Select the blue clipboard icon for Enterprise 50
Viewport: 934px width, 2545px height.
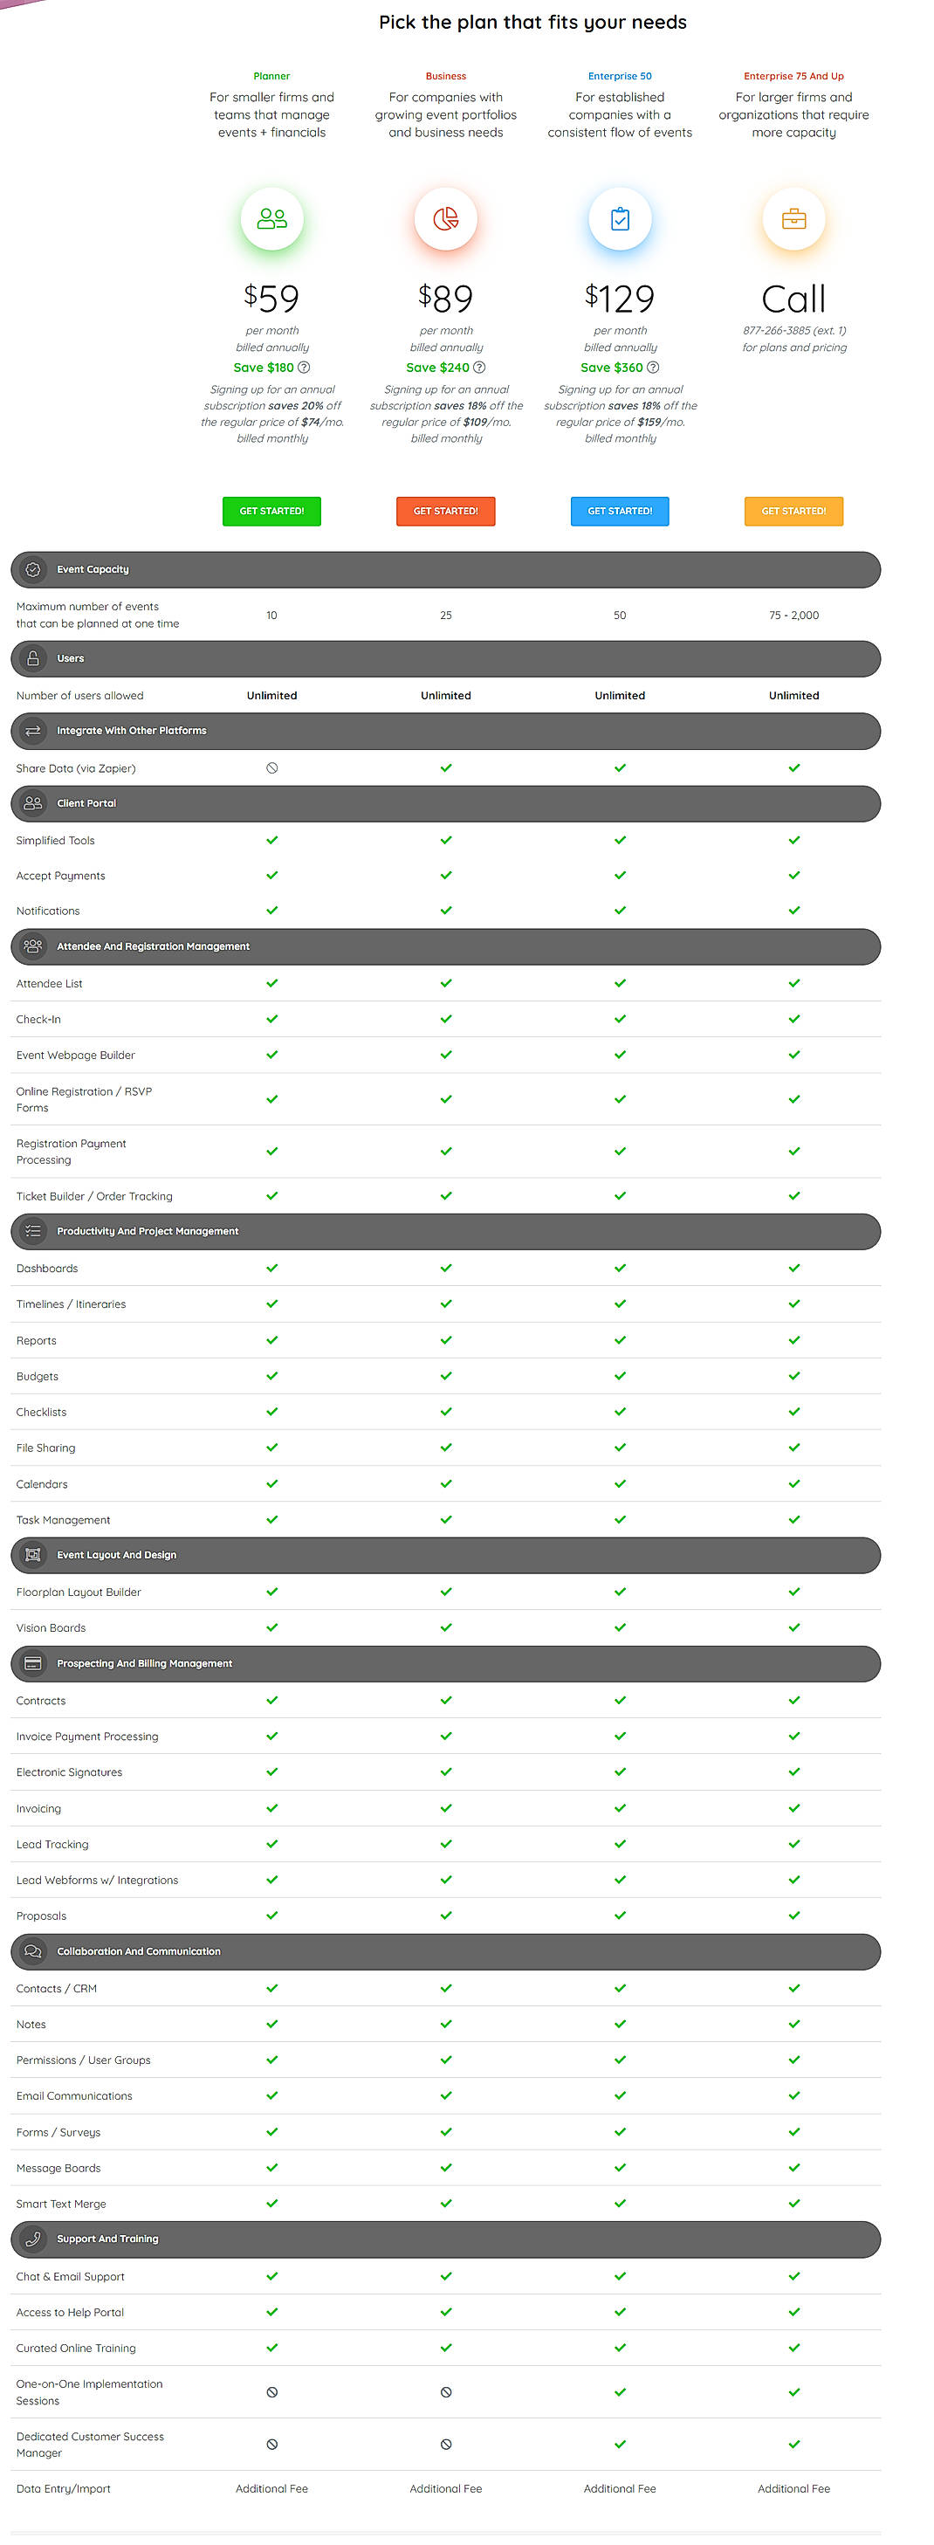[x=619, y=218]
